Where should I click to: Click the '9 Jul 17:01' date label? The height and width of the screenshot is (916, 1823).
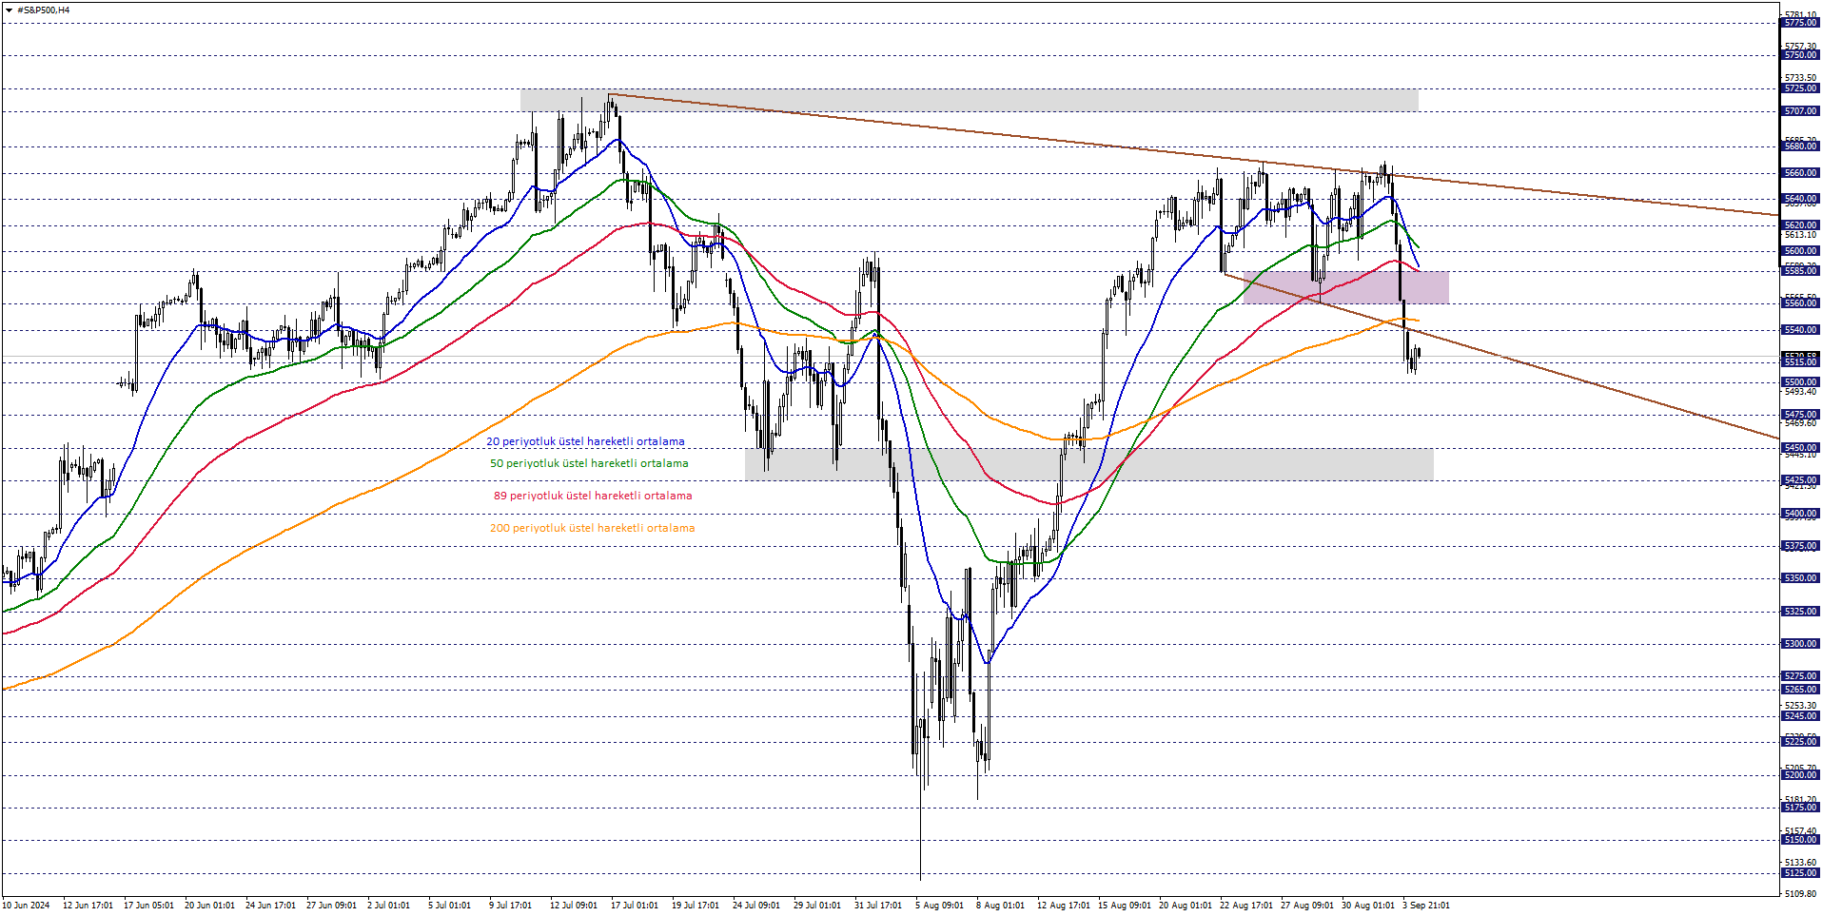coord(510,906)
